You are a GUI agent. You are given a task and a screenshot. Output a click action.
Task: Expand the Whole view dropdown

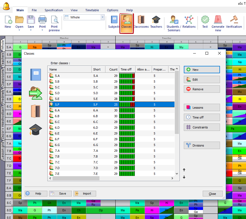pyautogui.click(x=103, y=17)
